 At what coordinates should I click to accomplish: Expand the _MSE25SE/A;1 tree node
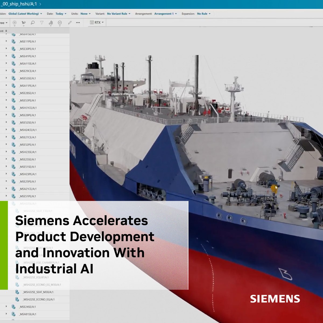tap(6, 159)
